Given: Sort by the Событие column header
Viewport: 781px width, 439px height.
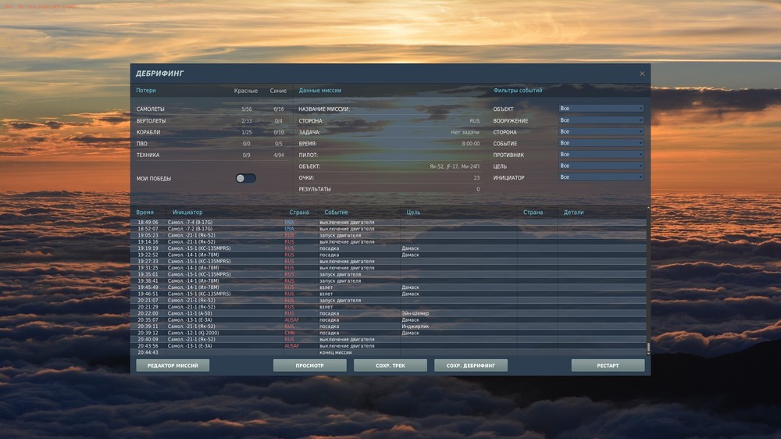Looking at the screenshot, I should coord(336,212).
